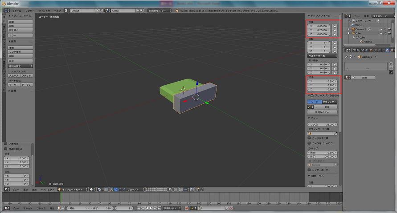This screenshot has width=397, height=213.
Task: Click the Cube object icon in outliner
Action: [352, 33]
